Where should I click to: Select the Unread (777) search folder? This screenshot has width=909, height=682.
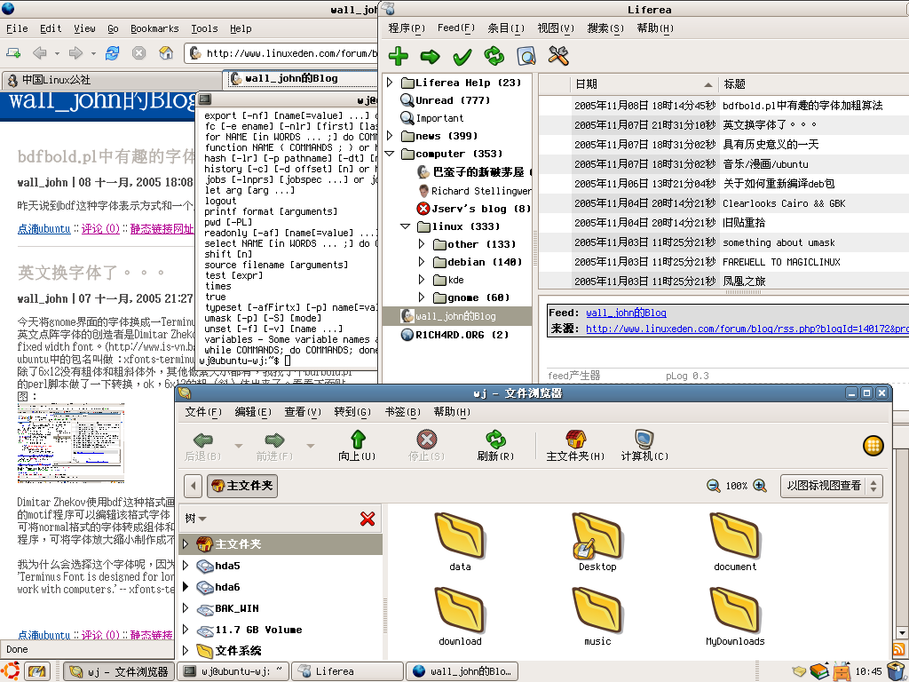453,100
